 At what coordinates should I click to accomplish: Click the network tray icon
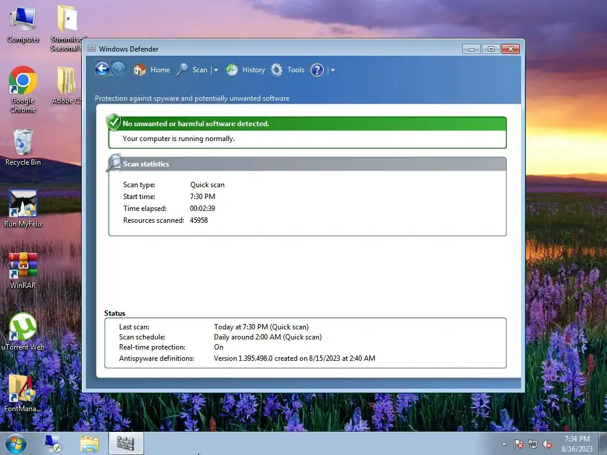pyautogui.click(x=533, y=444)
